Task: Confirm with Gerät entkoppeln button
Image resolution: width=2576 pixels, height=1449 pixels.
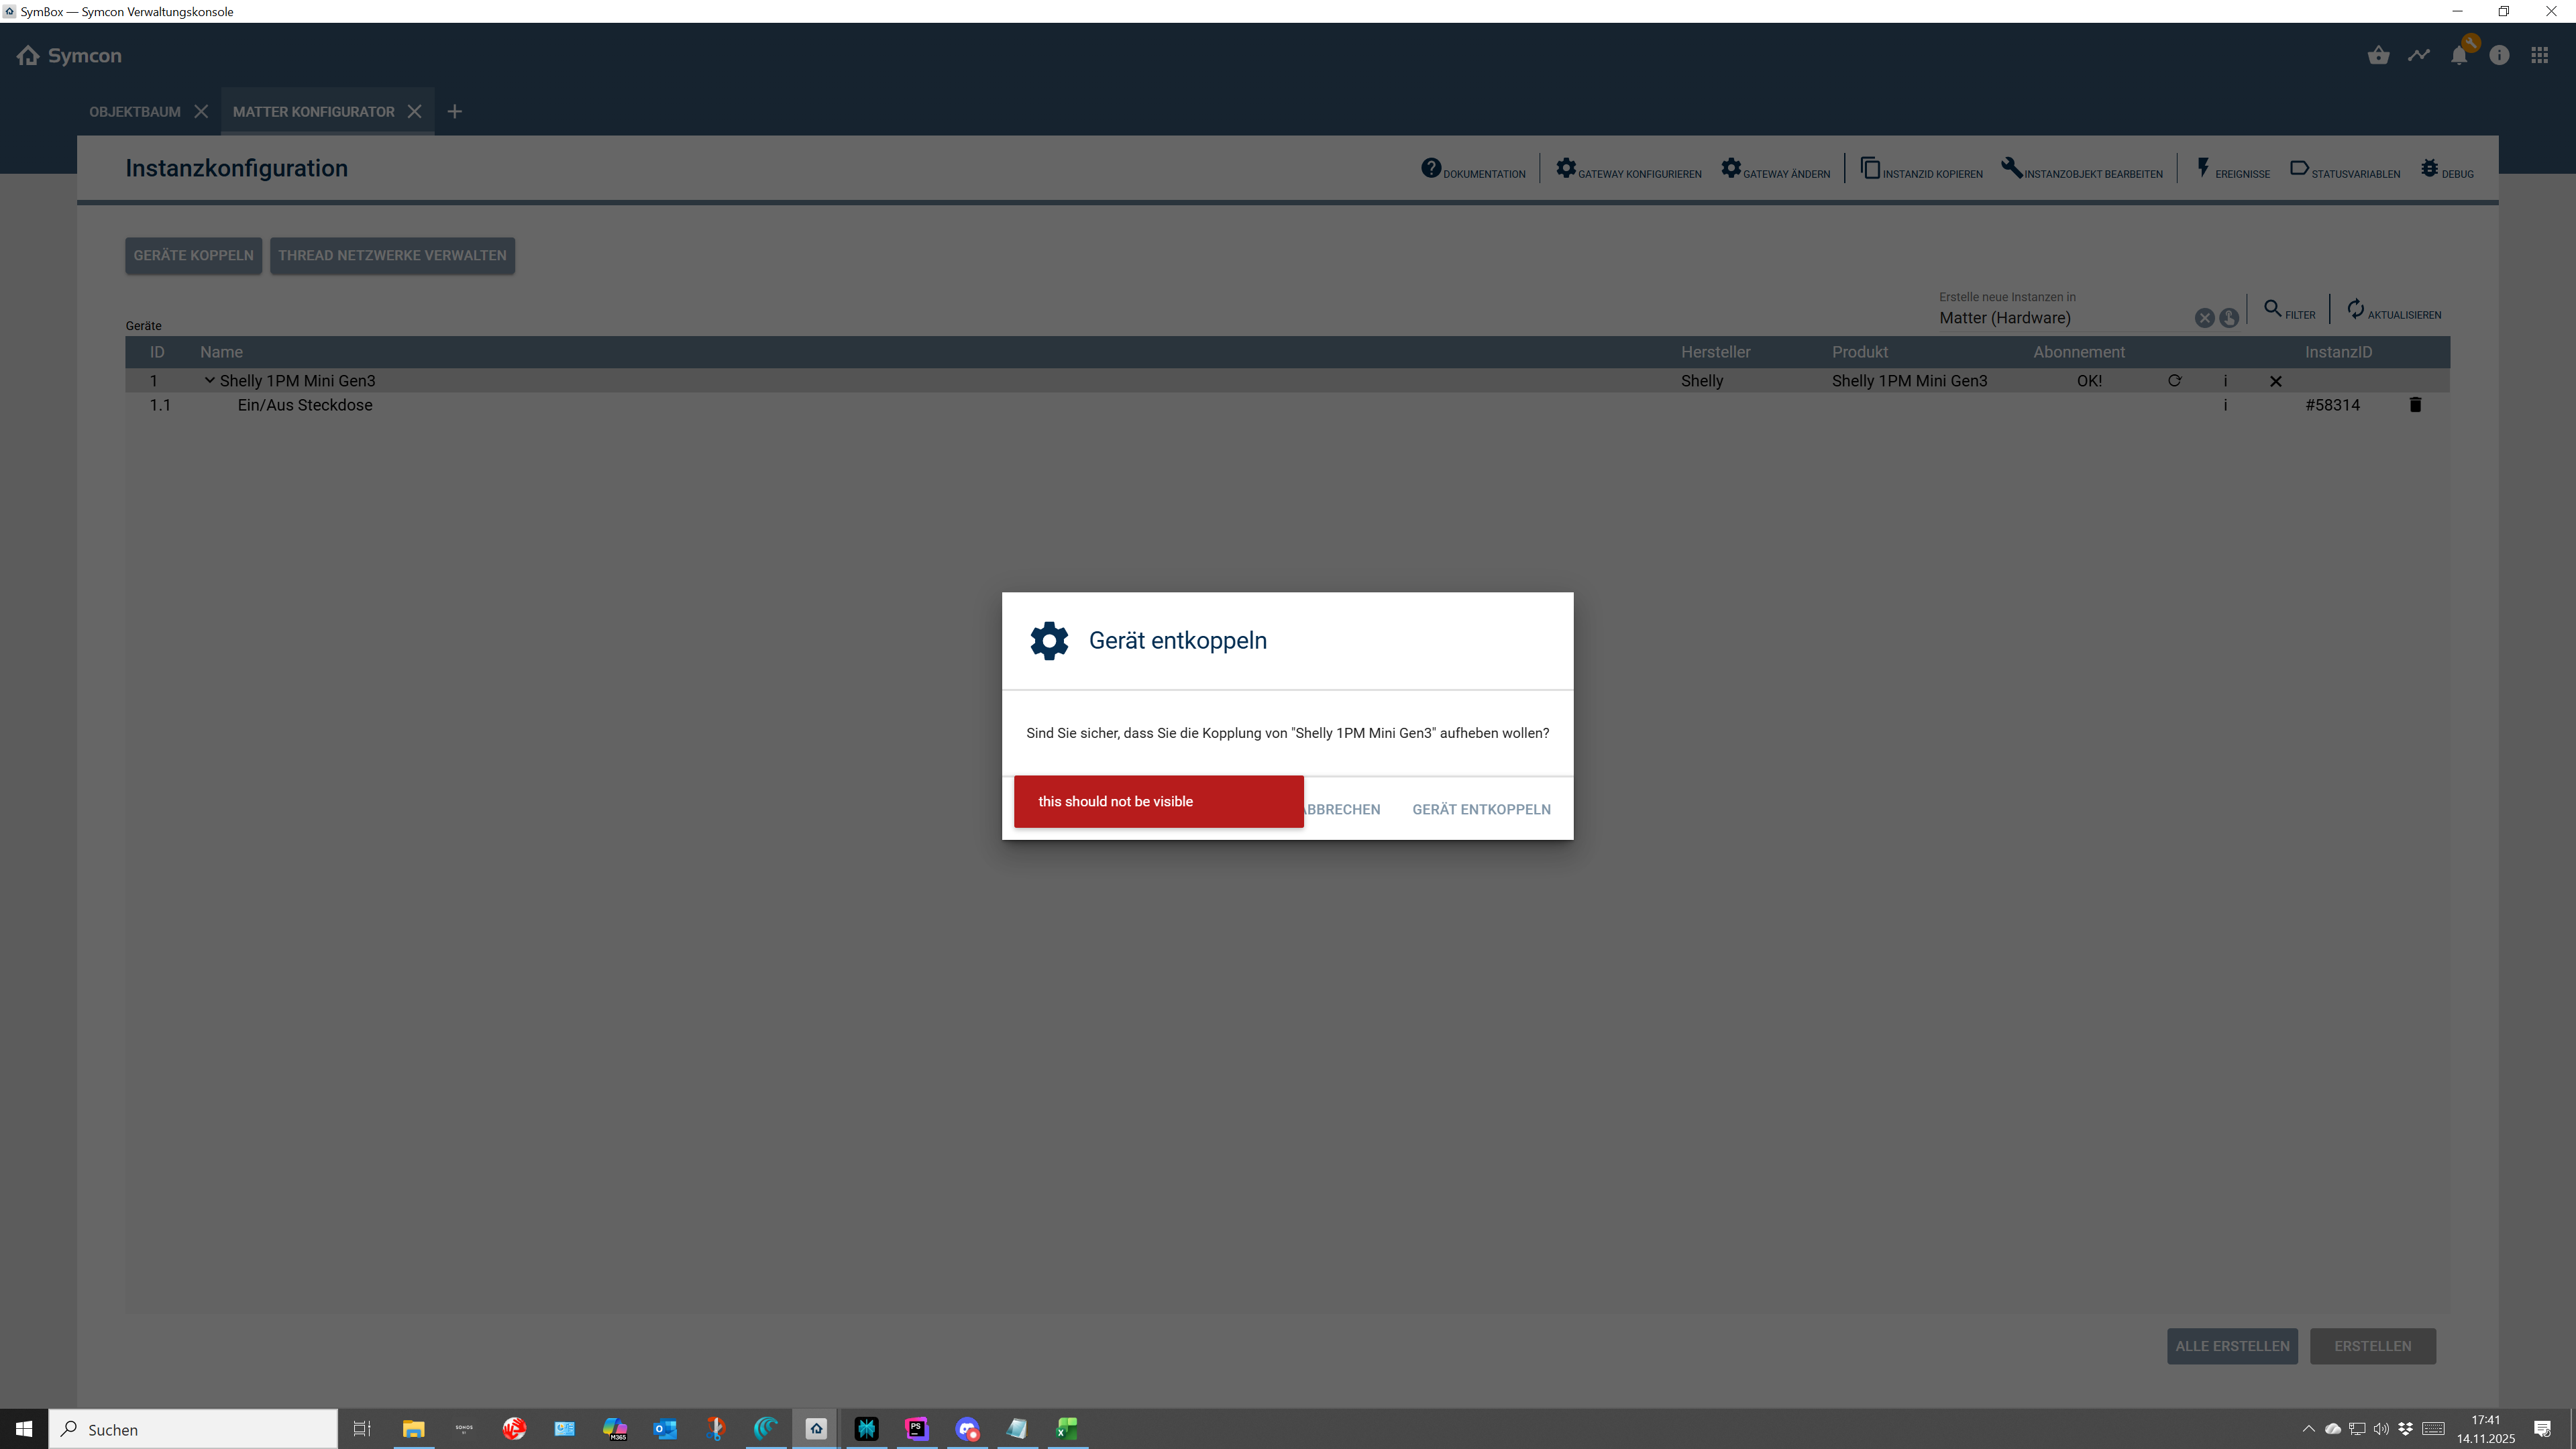Action: point(1481,809)
